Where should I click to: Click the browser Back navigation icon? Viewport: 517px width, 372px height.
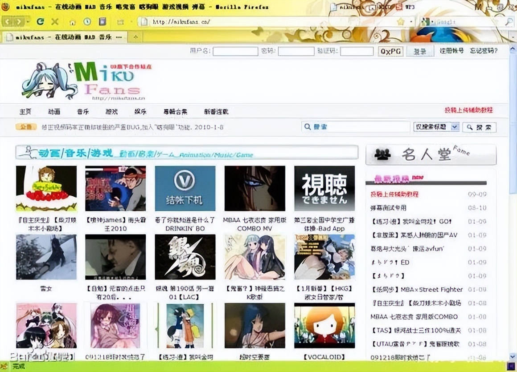point(8,21)
